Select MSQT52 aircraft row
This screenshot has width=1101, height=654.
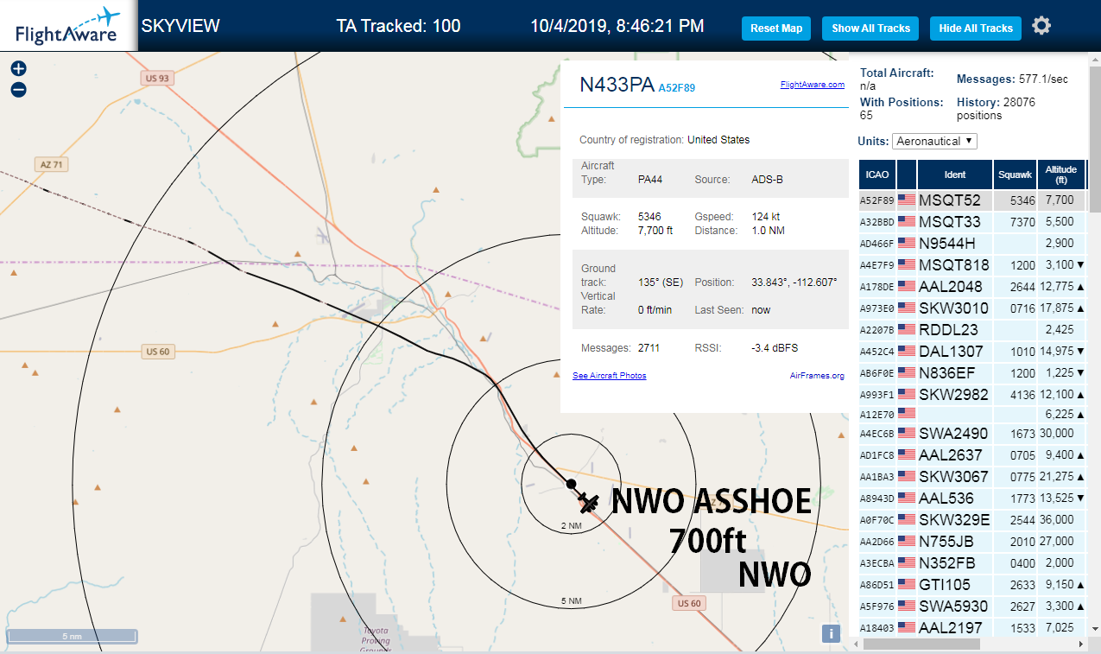click(x=972, y=200)
